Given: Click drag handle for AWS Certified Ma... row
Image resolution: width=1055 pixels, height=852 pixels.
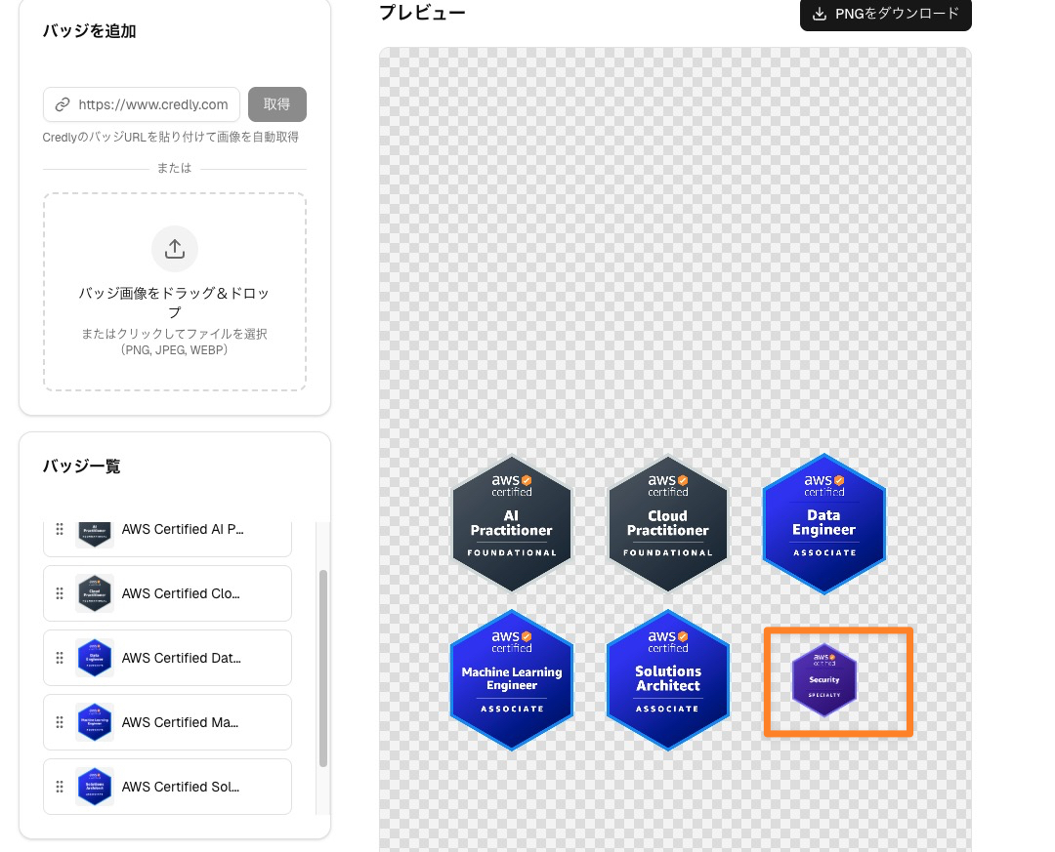Looking at the screenshot, I should point(60,722).
